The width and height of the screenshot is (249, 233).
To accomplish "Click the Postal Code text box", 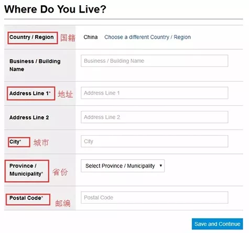I will click(155, 197).
